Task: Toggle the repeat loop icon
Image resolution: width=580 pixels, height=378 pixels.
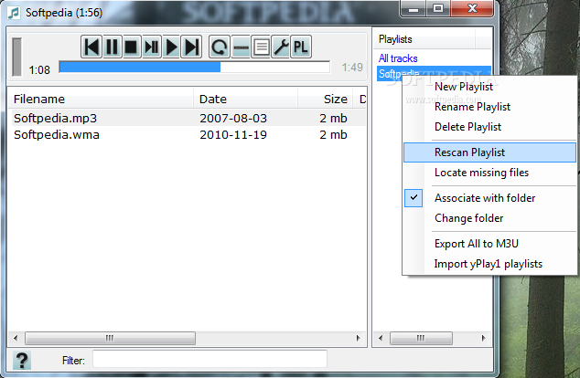Action: coord(220,47)
